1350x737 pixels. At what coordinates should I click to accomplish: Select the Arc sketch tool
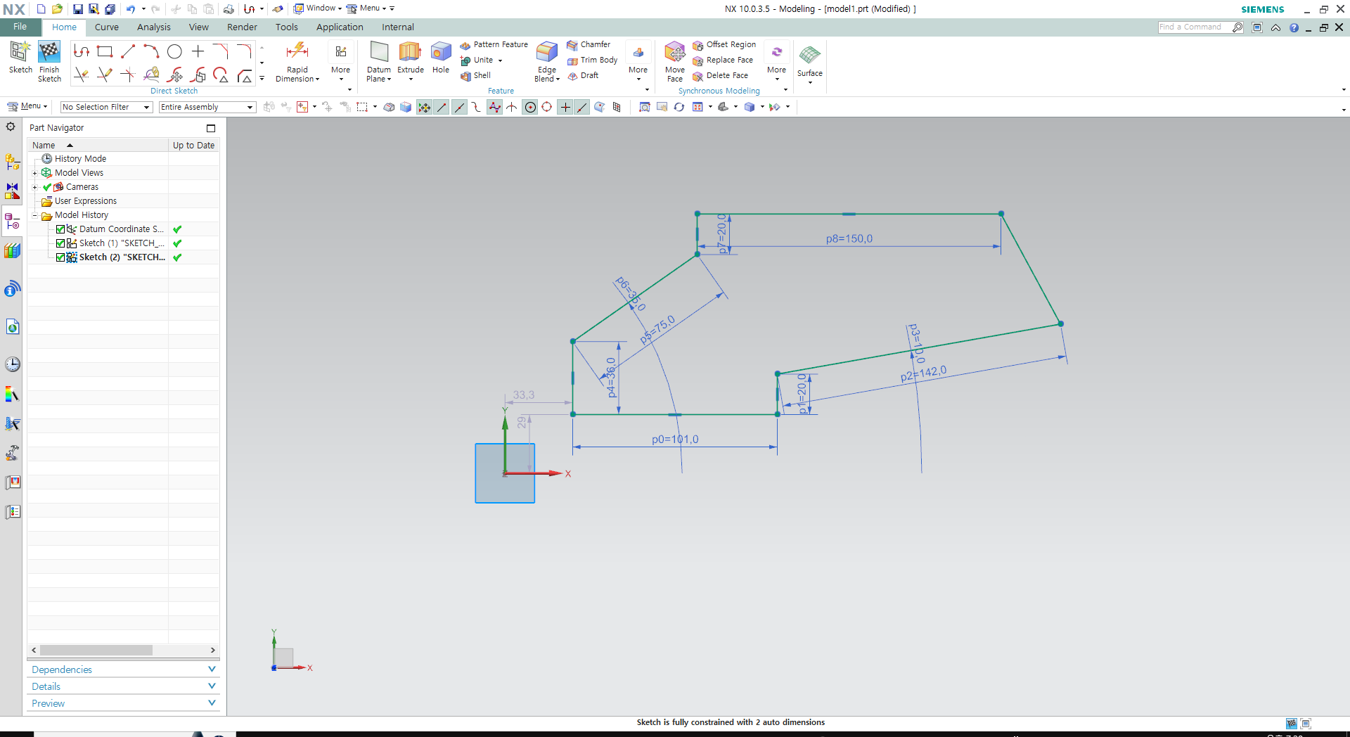point(151,51)
